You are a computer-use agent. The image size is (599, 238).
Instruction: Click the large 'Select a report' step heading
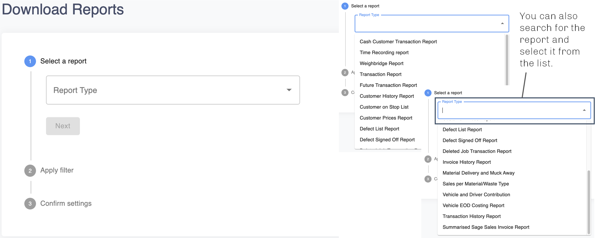[63, 61]
